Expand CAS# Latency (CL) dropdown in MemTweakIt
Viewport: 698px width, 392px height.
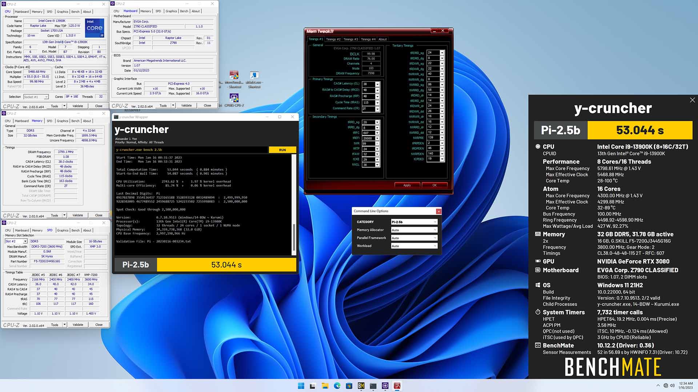(377, 84)
